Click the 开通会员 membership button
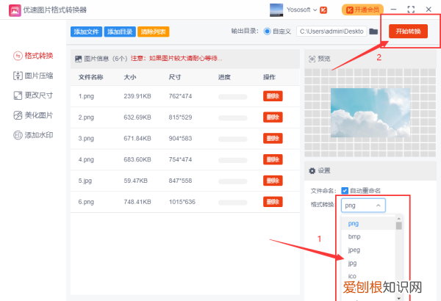Screen dimensions: 441x301 [x=362, y=10]
